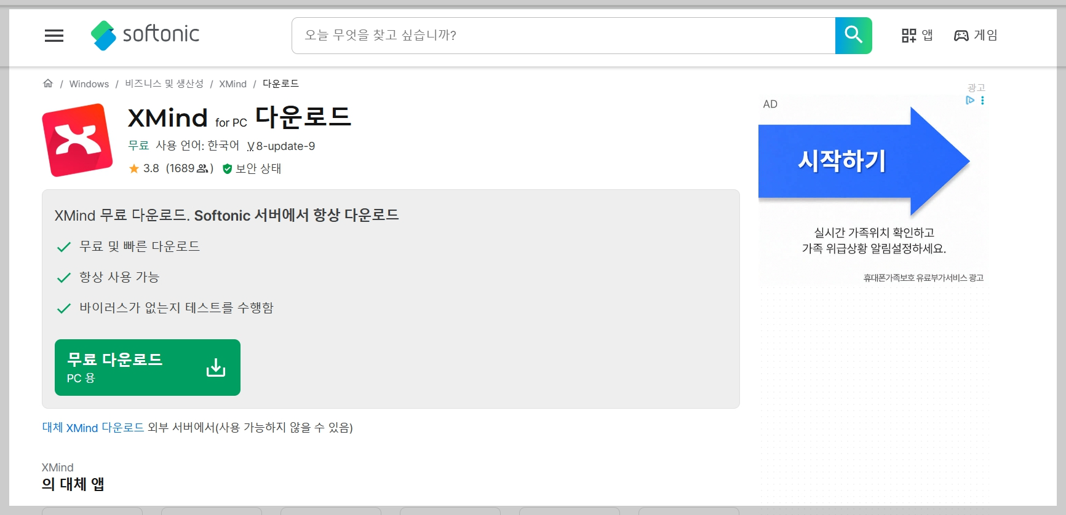Click the version 8-update-9 label
Image resolution: width=1066 pixels, height=515 pixels.
coord(281,146)
